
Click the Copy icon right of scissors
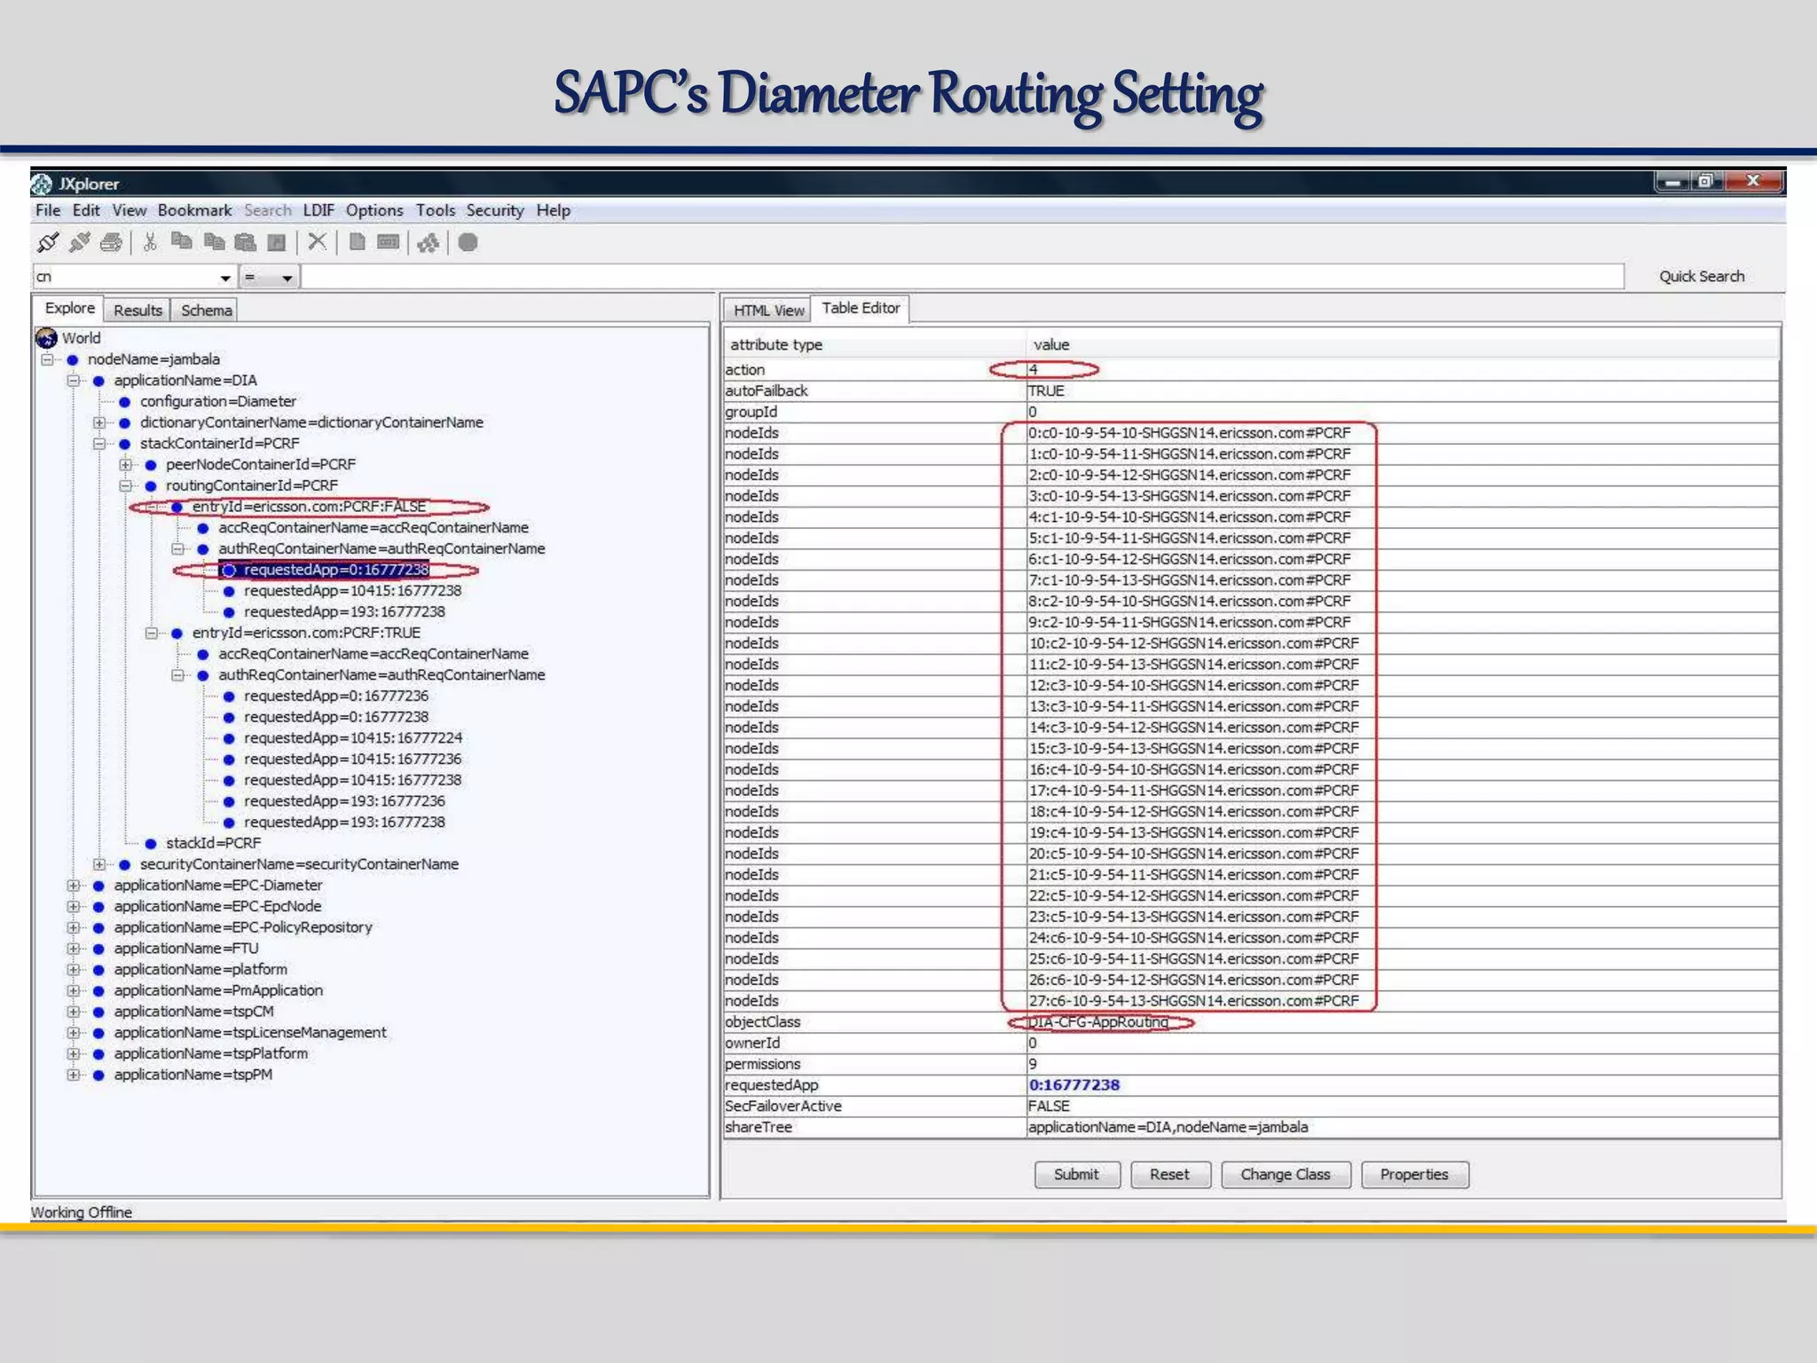(182, 241)
